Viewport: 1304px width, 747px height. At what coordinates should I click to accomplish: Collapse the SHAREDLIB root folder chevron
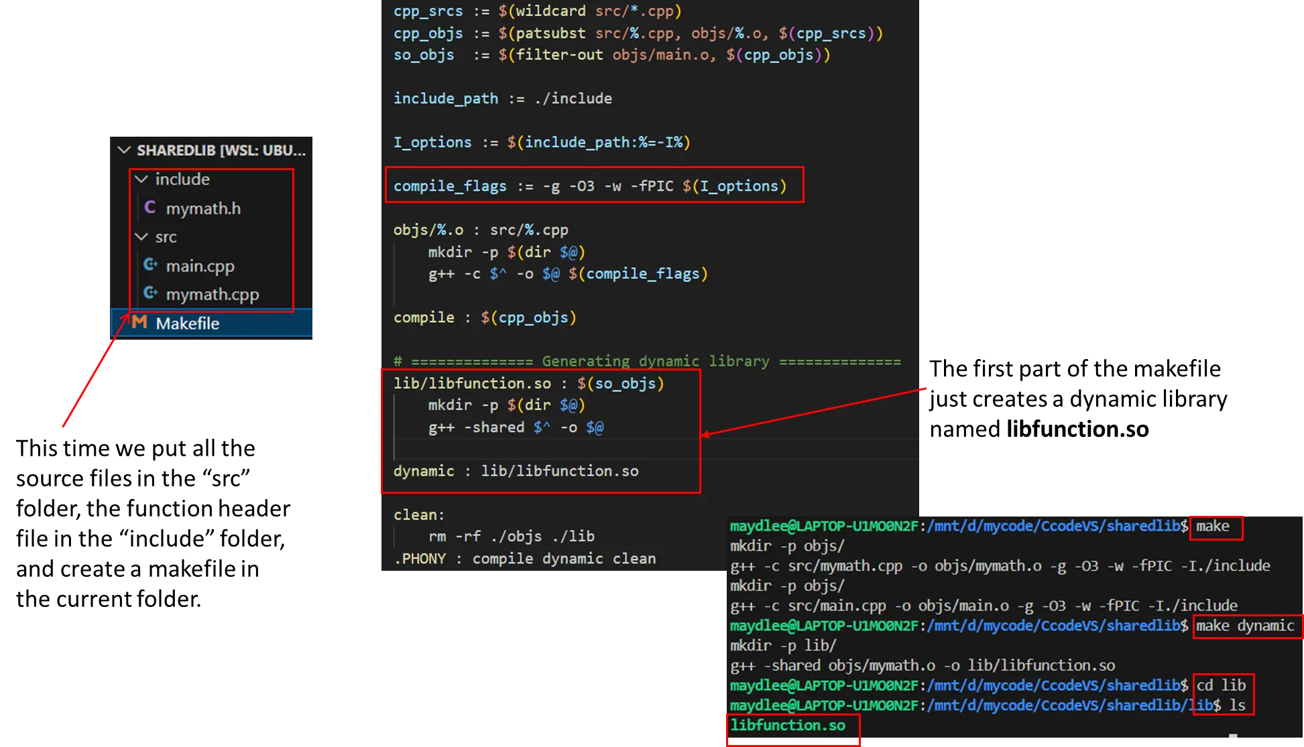click(124, 150)
